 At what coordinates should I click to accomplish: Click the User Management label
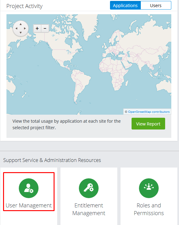(x=29, y=206)
